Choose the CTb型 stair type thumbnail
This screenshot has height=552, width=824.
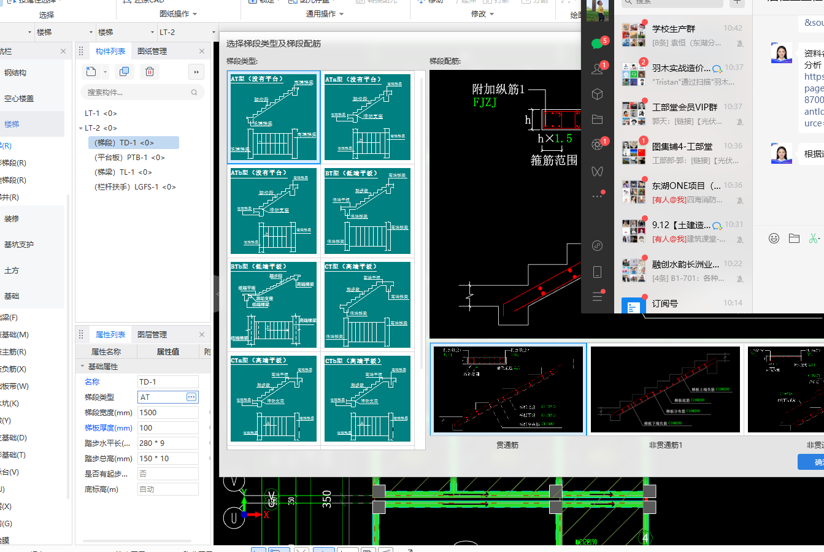368,399
